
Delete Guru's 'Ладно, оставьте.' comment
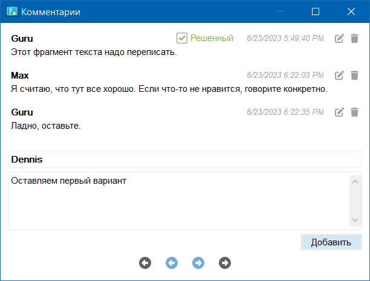click(x=354, y=112)
